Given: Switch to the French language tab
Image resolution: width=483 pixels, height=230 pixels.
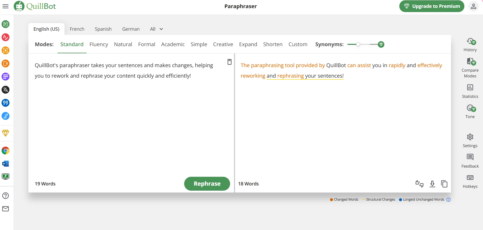Looking at the screenshot, I should pyautogui.click(x=77, y=29).
